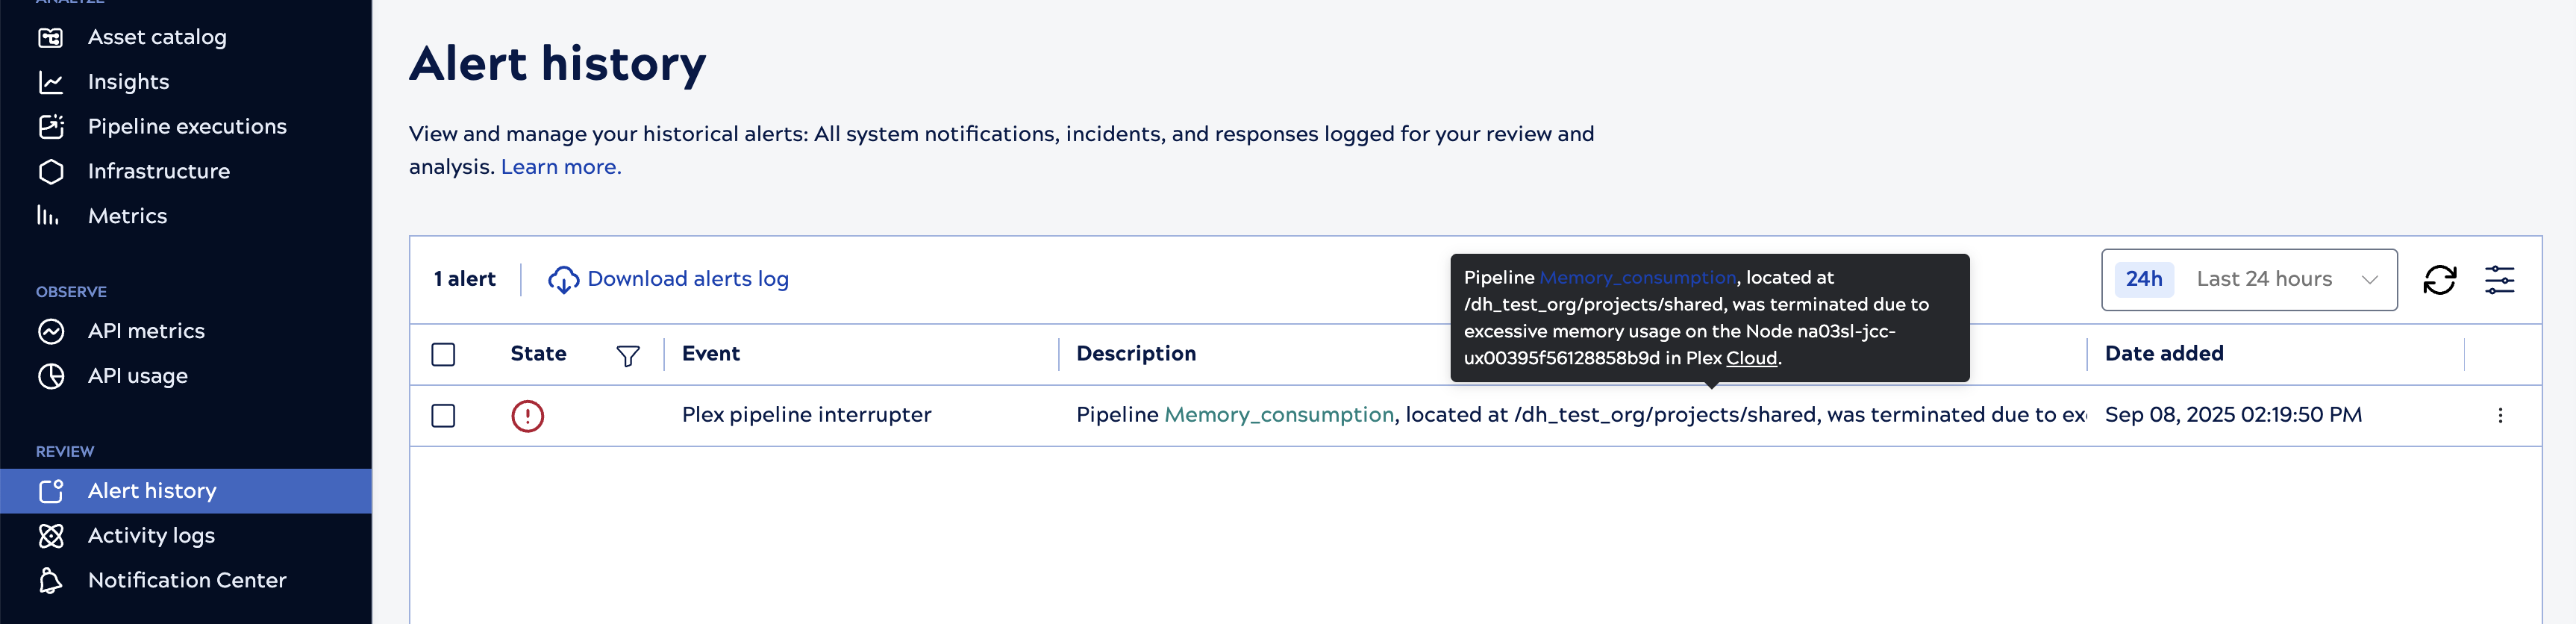
Task: Open Pipeline executions in sidebar
Action: (x=187, y=127)
